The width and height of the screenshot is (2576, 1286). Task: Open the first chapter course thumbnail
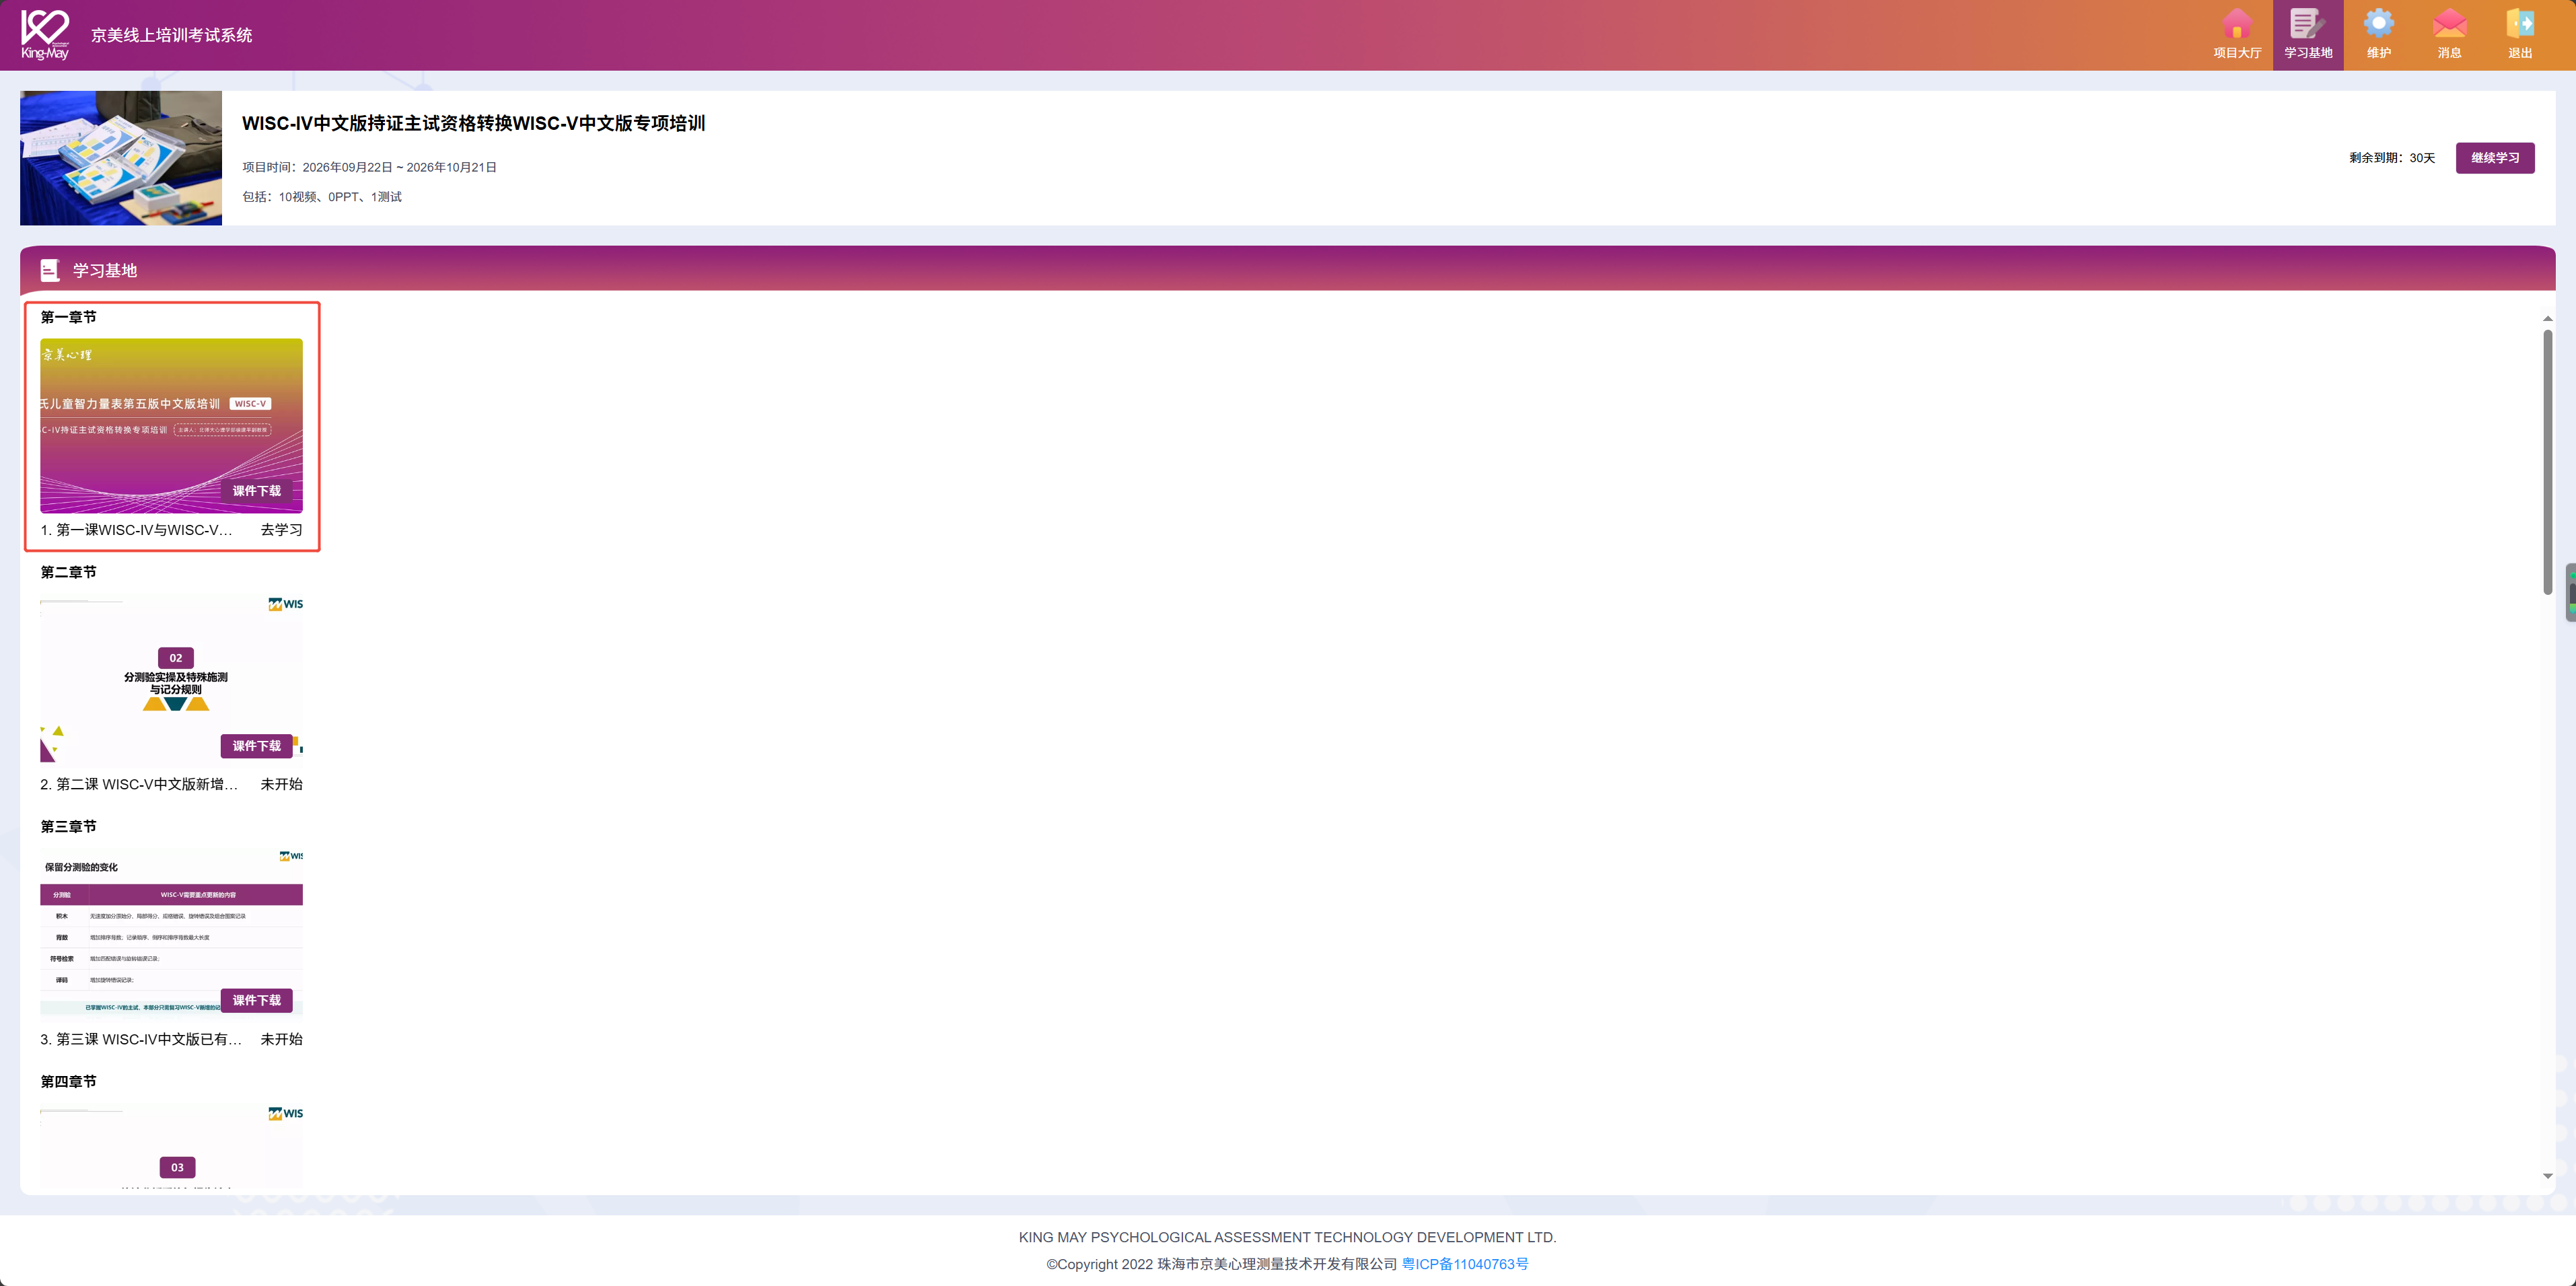point(171,425)
